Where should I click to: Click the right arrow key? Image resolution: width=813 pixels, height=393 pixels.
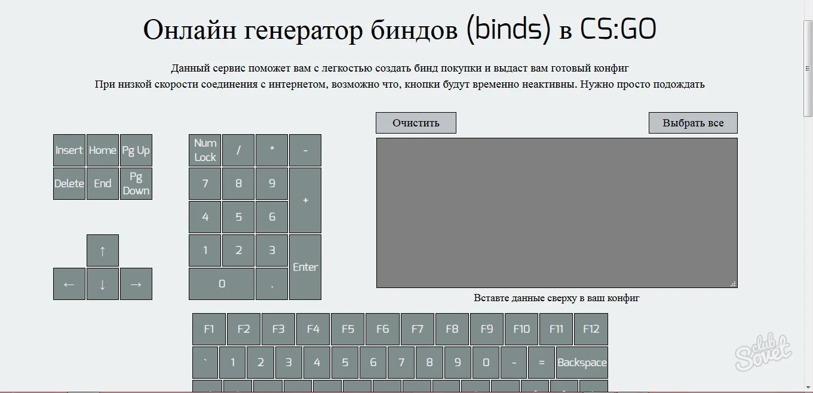point(136,284)
